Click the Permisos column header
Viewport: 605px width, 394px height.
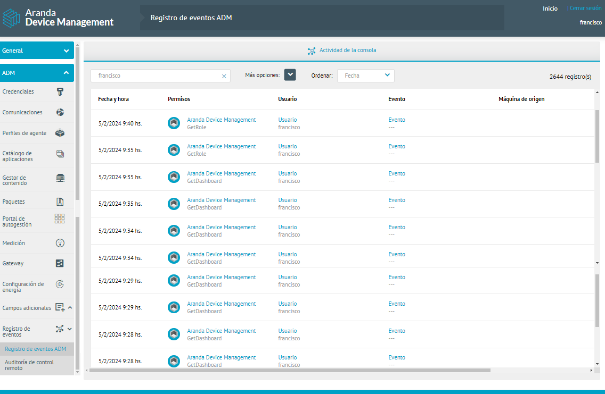point(179,99)
